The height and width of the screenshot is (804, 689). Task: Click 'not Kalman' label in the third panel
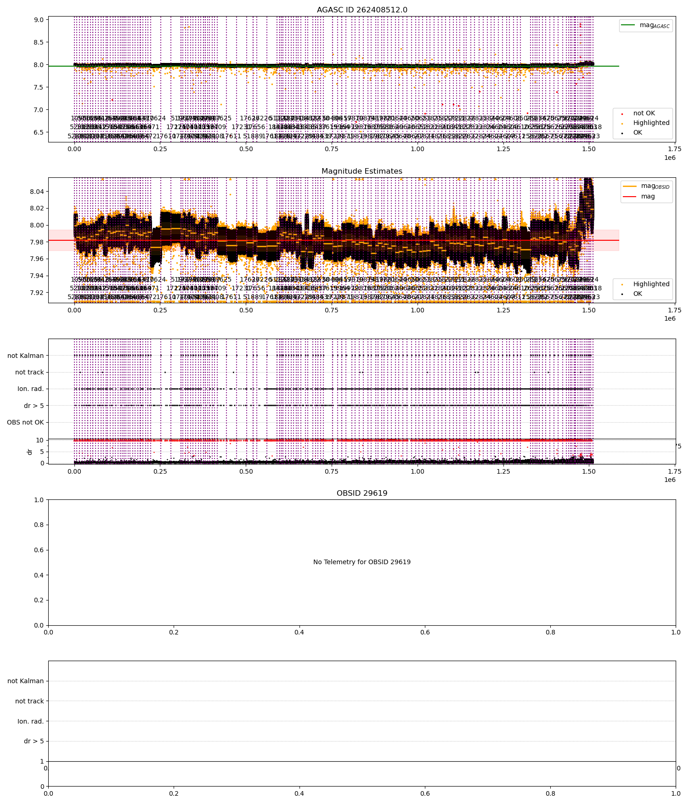point(26,356)
